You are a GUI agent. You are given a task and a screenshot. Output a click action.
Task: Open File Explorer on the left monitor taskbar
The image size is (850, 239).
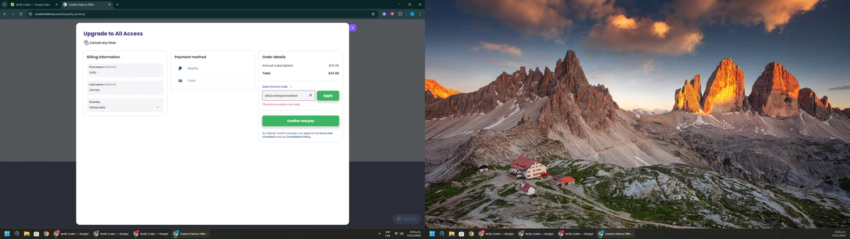[x=27, y=233]
